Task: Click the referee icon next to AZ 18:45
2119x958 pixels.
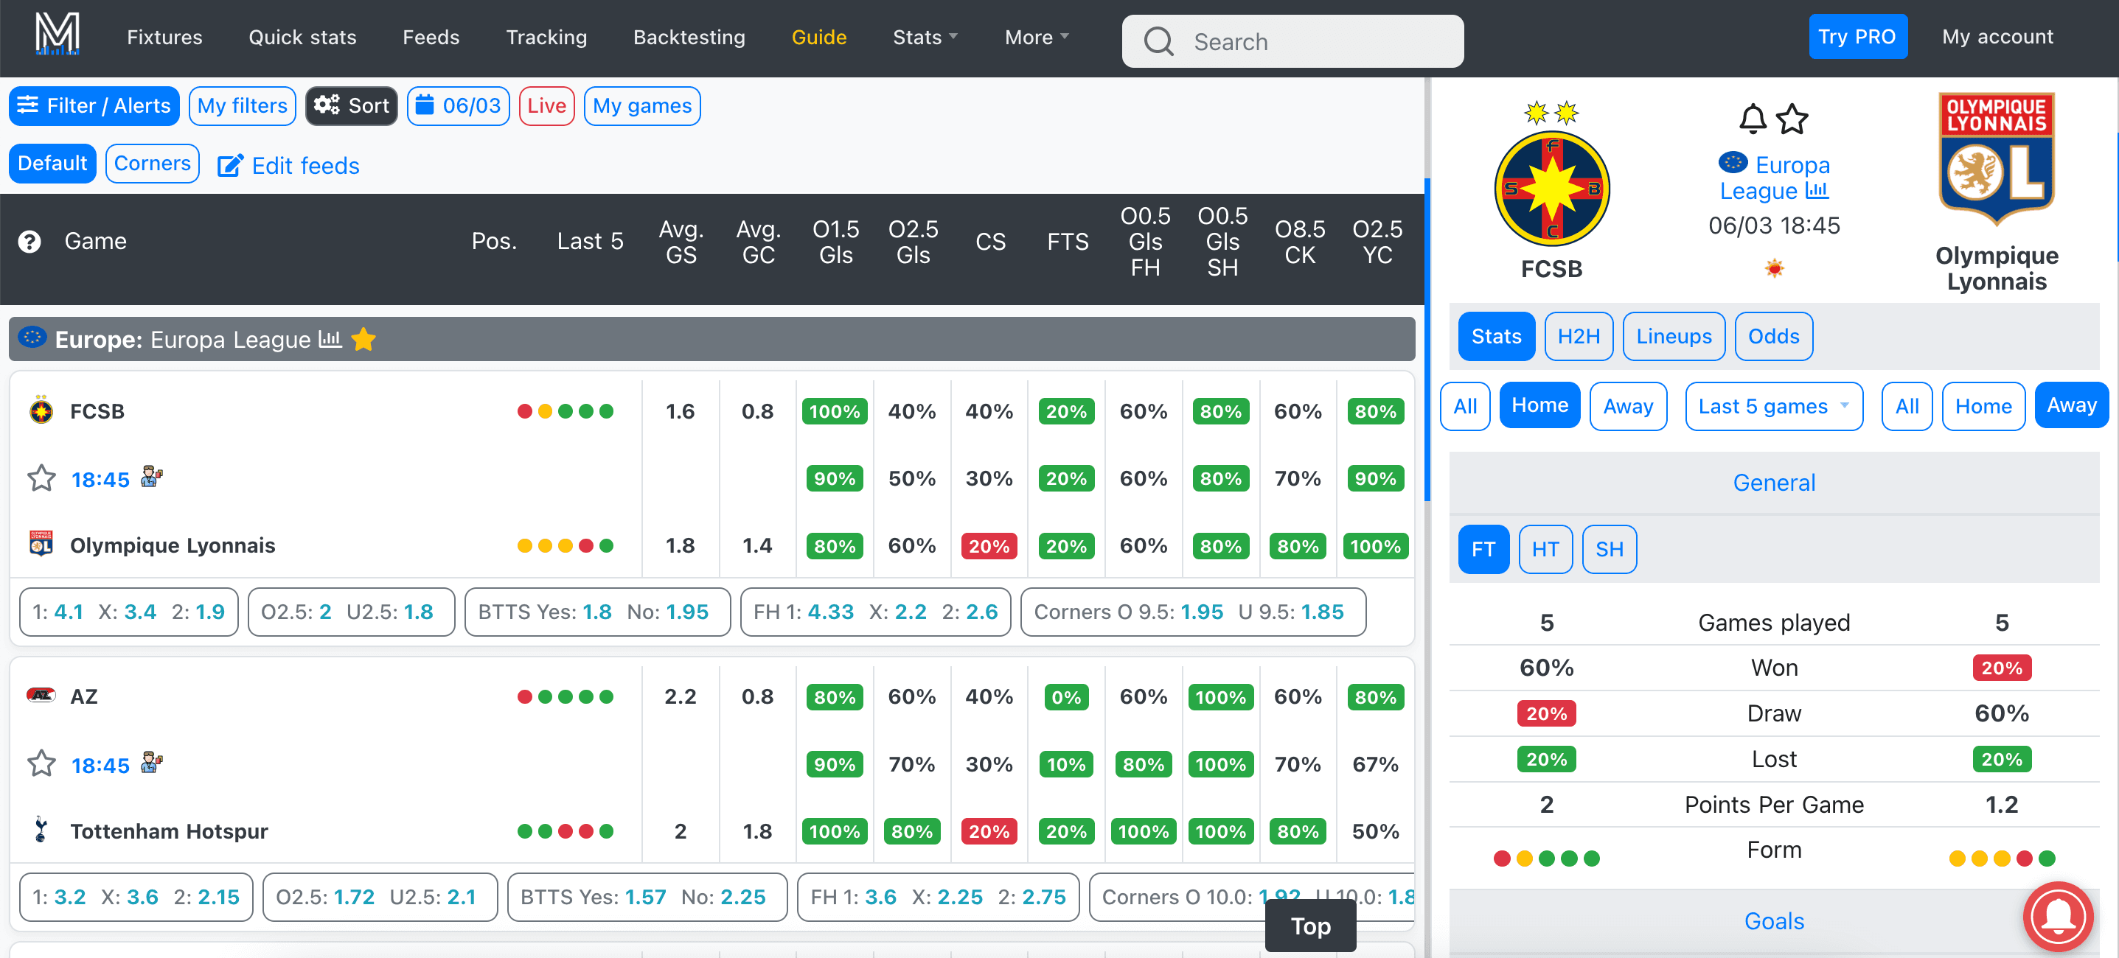Action: (x=151, y=762)
